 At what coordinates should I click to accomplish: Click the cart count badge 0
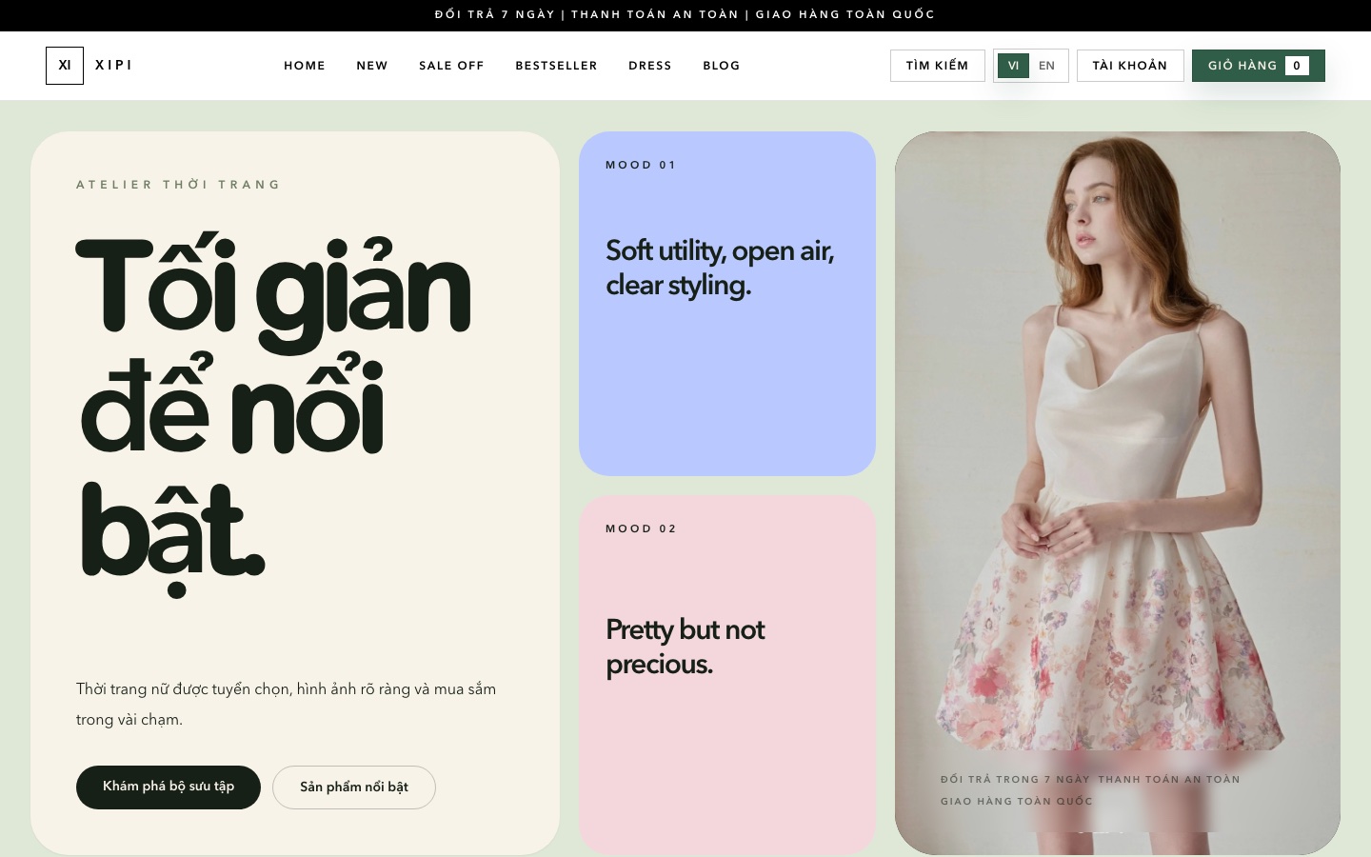pyautogui.click(x=1297, y=66)
